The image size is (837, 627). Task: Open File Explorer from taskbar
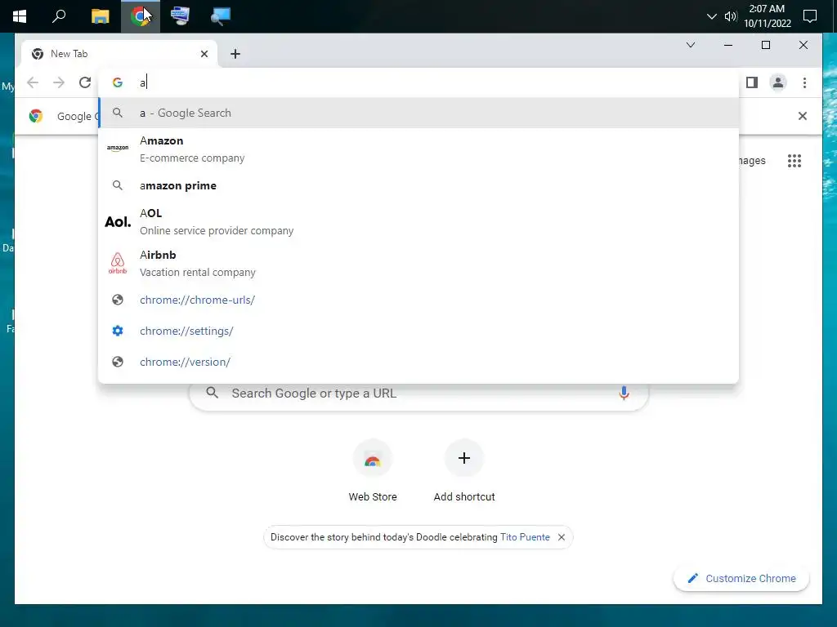tap(100, 16)
